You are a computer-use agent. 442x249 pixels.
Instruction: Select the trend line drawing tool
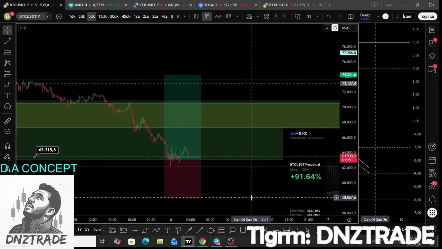[x=7, y=41]
